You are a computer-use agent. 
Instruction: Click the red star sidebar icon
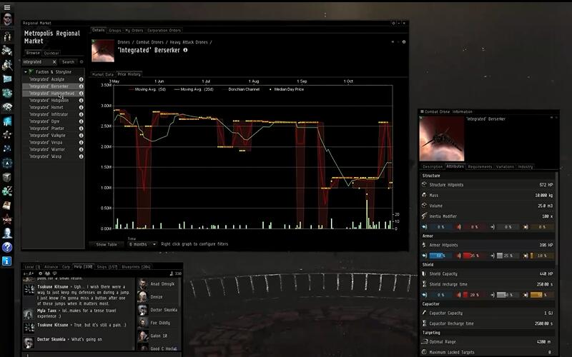coord(7,219)
